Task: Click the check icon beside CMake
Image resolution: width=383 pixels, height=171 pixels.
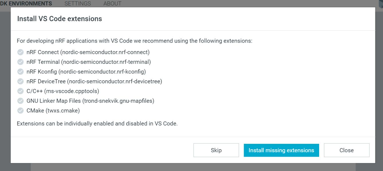Action: 20,110
